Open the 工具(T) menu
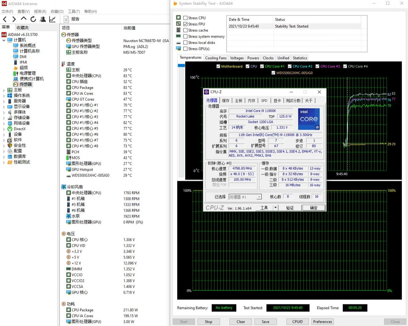408x326 pixels. point(74,11)
